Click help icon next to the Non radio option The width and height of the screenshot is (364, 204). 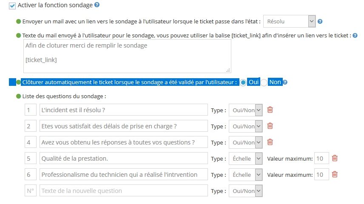coord(285,82)
